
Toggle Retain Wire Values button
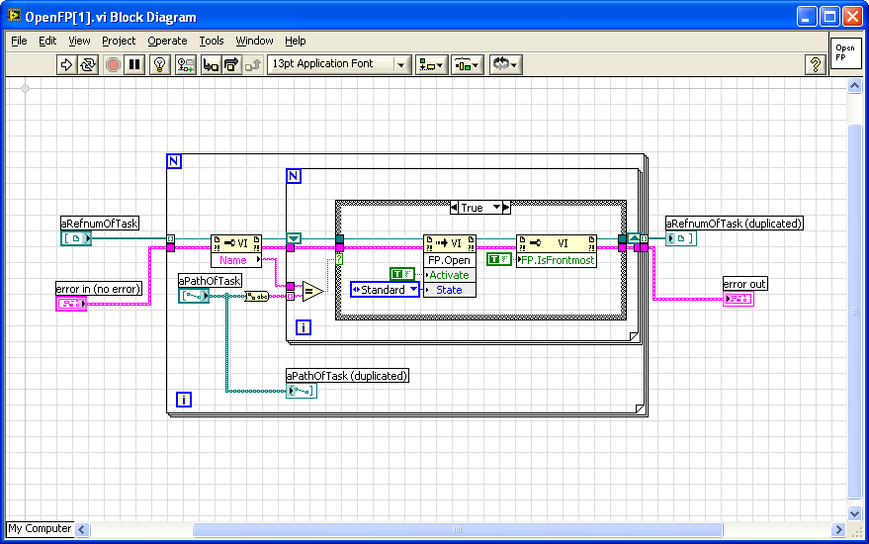[185, 64]
